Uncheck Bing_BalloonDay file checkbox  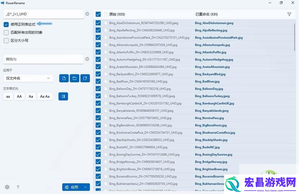[98, 89]
